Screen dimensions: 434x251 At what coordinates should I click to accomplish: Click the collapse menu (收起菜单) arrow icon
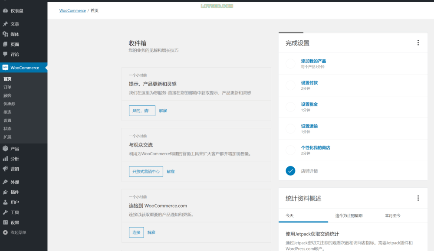point(5,232)
